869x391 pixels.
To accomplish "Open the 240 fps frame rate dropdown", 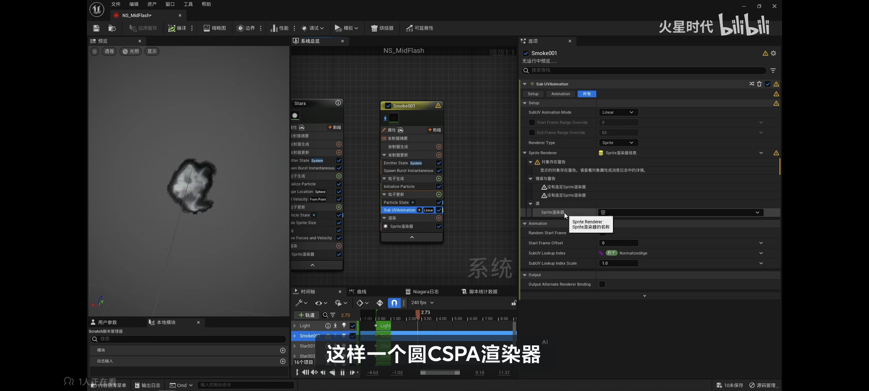I will tap(422, 303).
